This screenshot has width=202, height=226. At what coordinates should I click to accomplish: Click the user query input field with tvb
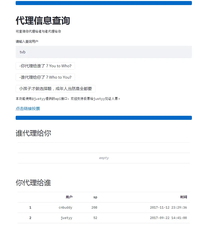pos(104,52)
